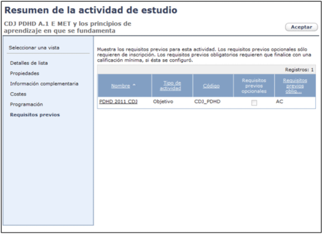Screen dimensions: 322x234
Task: Click the Registros: 1 counter bar
Action: 206,70
